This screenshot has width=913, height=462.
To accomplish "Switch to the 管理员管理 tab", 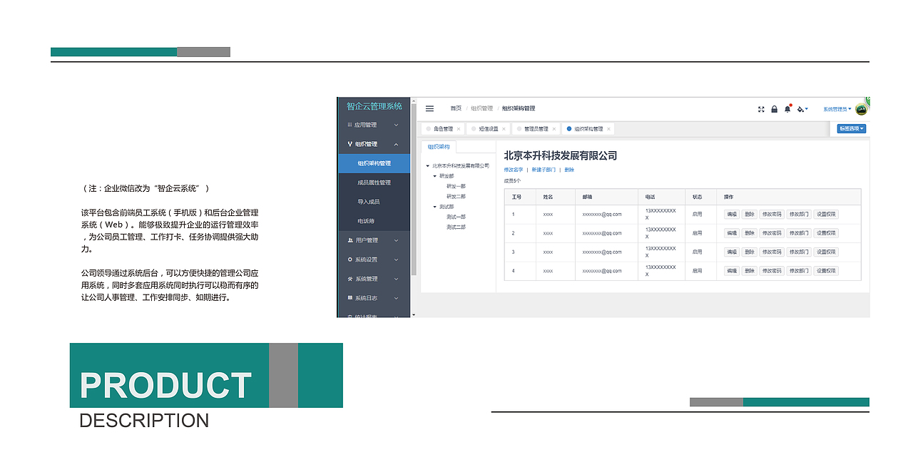I will [536, 129].
